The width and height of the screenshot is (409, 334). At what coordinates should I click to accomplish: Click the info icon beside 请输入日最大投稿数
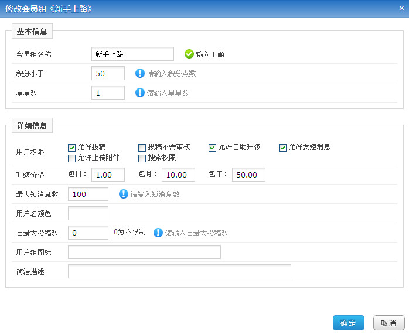click(158, 233)
